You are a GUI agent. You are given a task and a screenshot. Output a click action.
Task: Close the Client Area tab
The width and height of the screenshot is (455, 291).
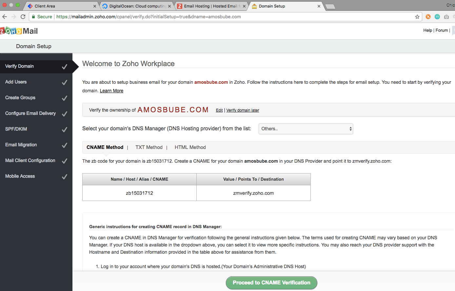pyautogui.click(x=95, y=6)
